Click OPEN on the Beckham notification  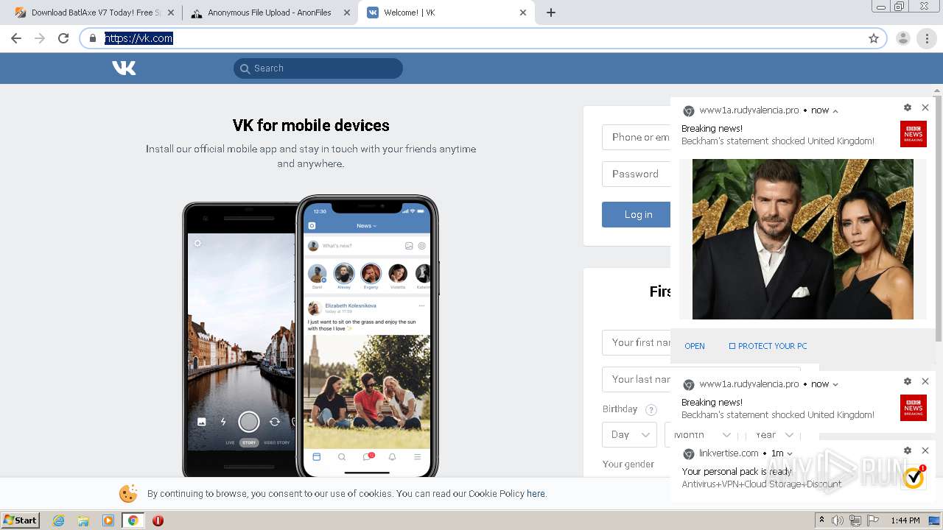(695, 346)
